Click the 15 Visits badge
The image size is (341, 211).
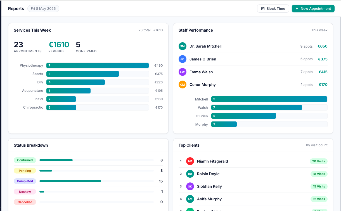tap(319, 186)
